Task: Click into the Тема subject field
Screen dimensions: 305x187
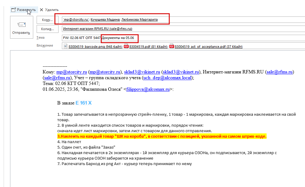Action: (183, 38)
